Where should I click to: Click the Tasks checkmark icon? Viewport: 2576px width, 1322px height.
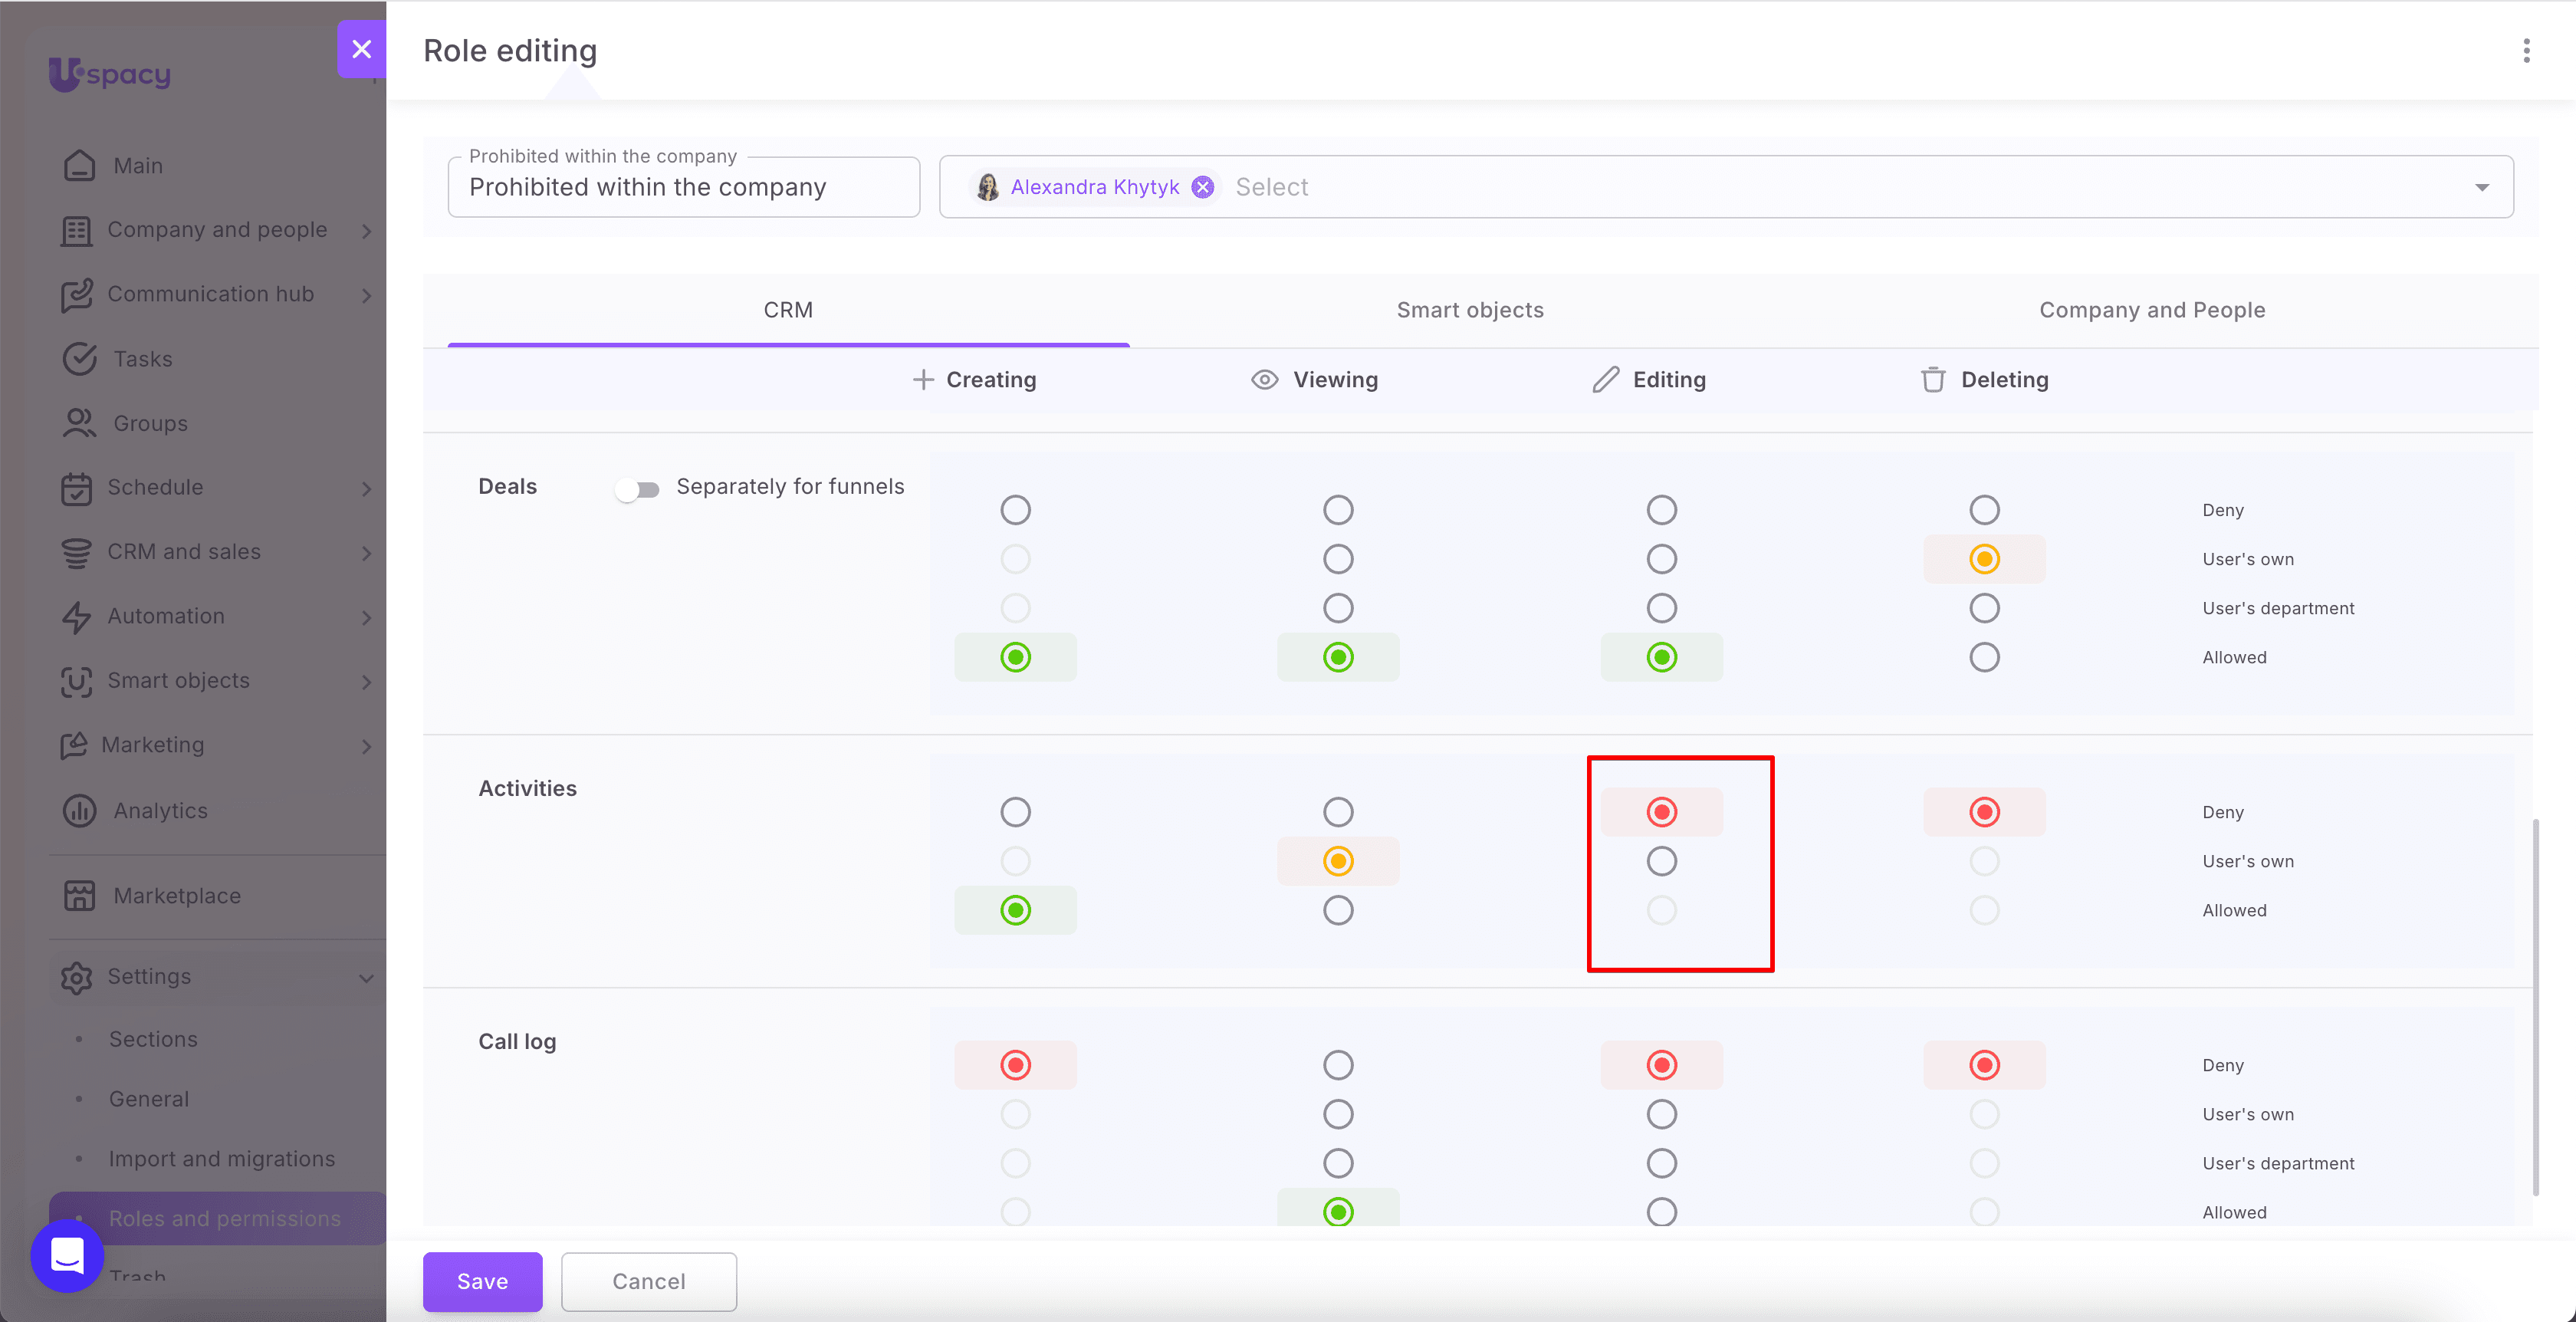pyautogui.click(x=79, y=358)
